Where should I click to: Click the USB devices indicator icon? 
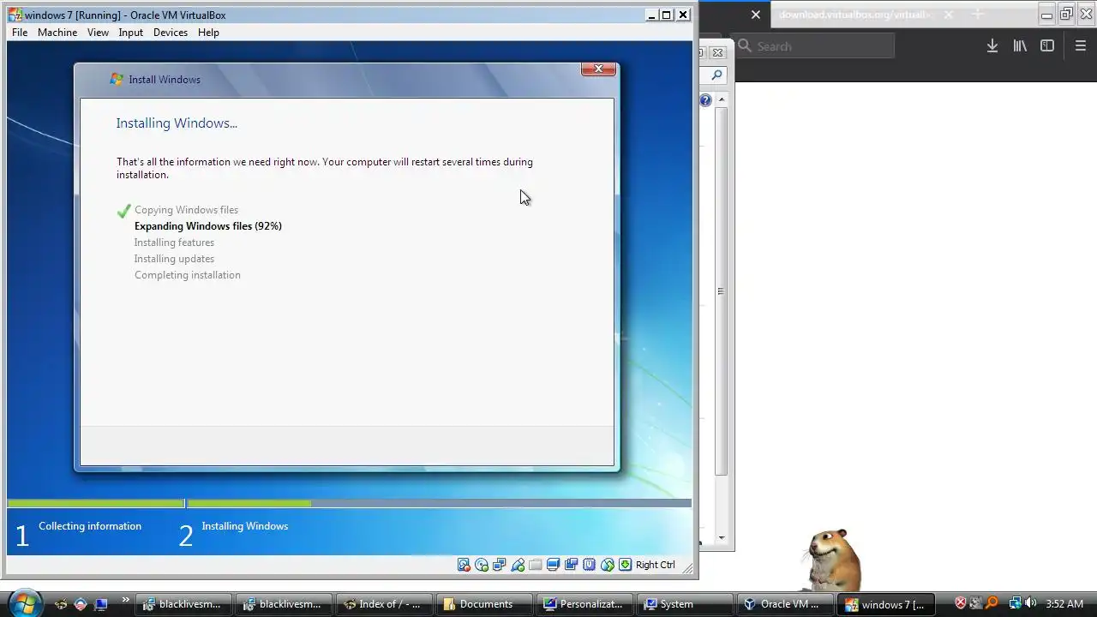point(518,565)
